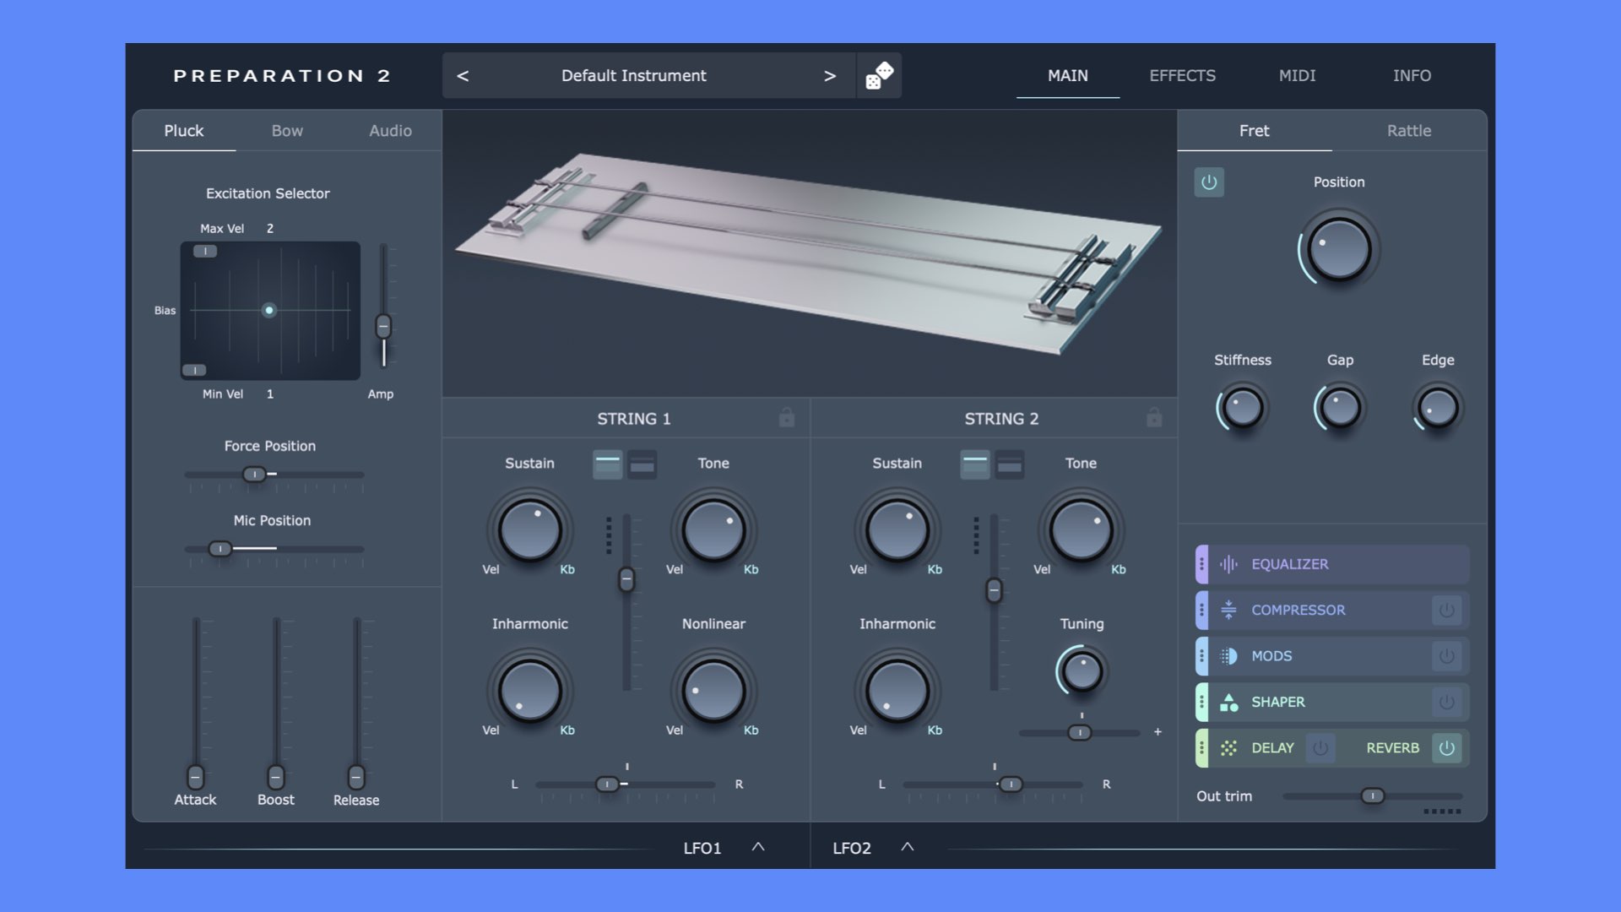This screenshot has width=1621, height=912.
Task: Open the INFO tab
Action: (1412, 76)
